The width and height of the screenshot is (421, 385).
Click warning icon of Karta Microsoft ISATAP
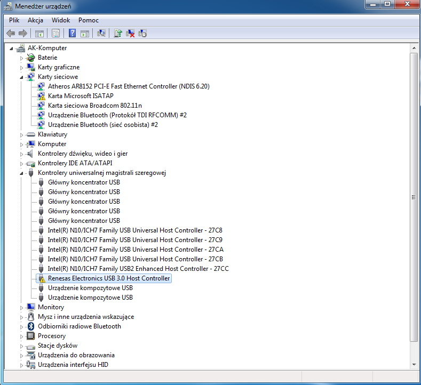coord(41,96)
